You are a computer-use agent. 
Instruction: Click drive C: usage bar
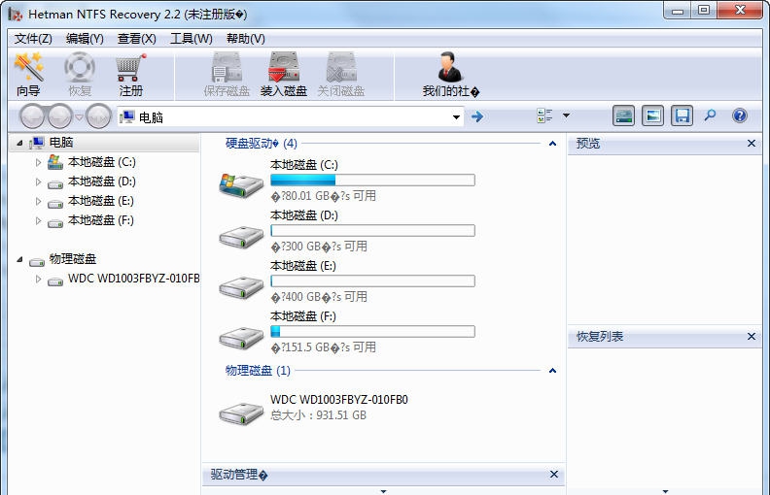point(372,180)
